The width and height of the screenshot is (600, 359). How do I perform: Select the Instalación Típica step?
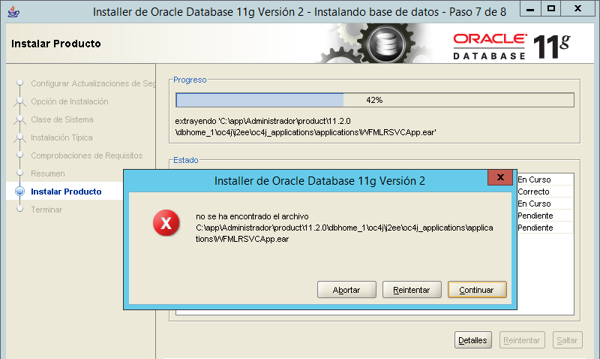coord(61,137)
